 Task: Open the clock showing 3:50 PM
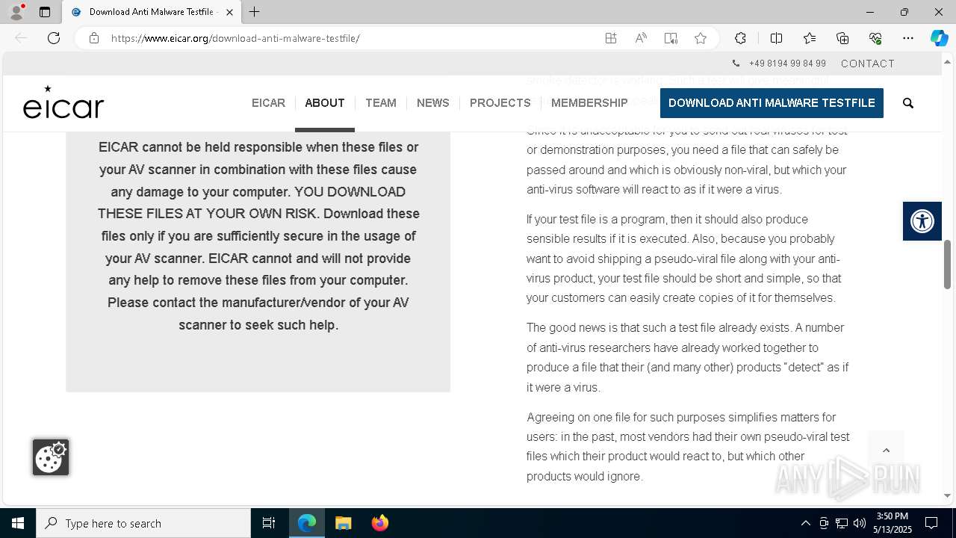(893, 523)
